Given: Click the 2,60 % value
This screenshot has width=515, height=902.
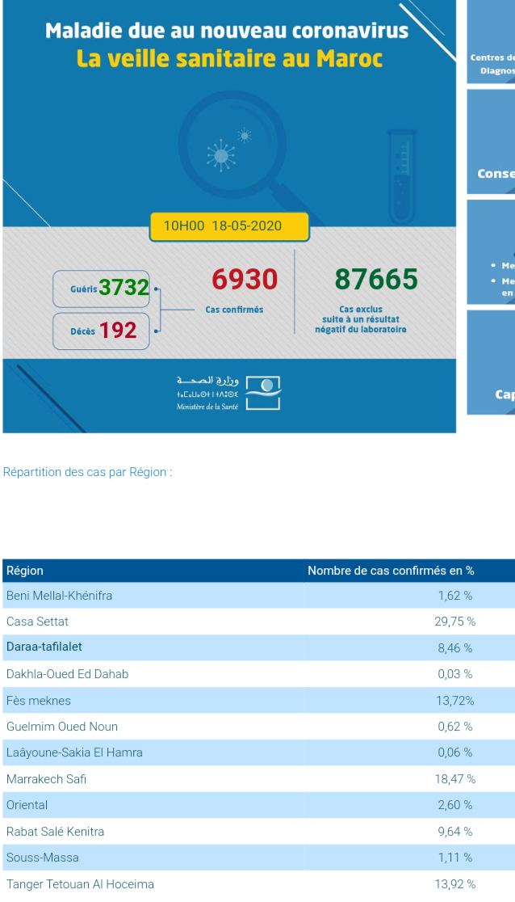Looking at the screenshot, I should (x=454, y=805).
